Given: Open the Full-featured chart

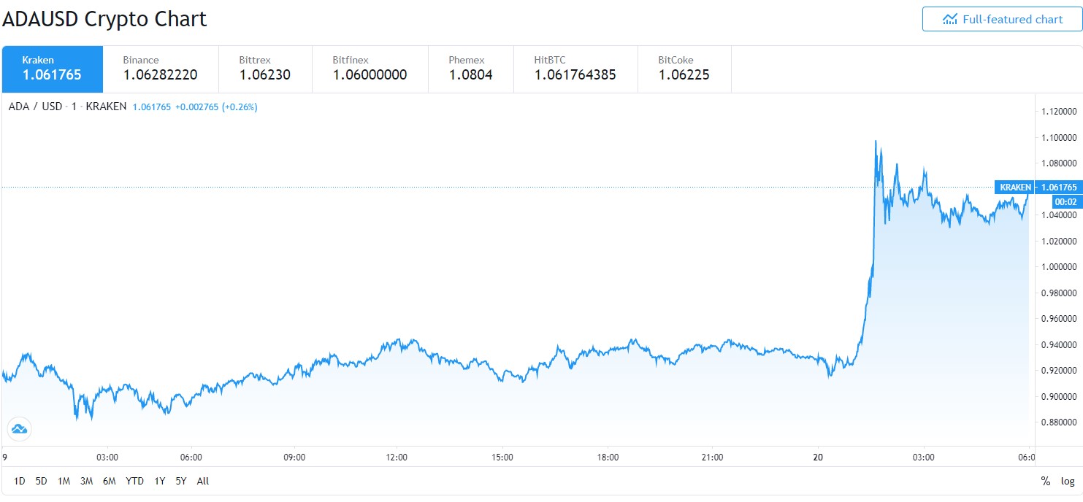Looking at the screenshot, I should [x=1002, y=19].
